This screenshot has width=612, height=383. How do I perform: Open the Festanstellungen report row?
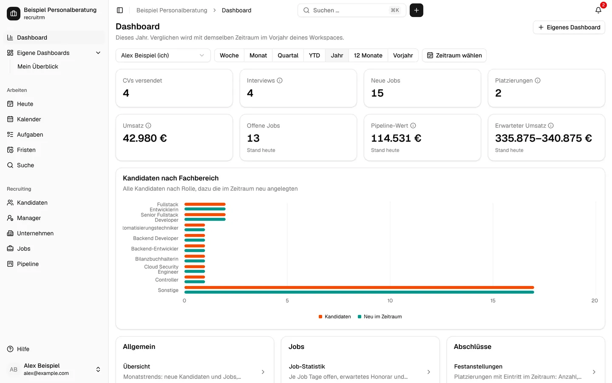(525, 372)
